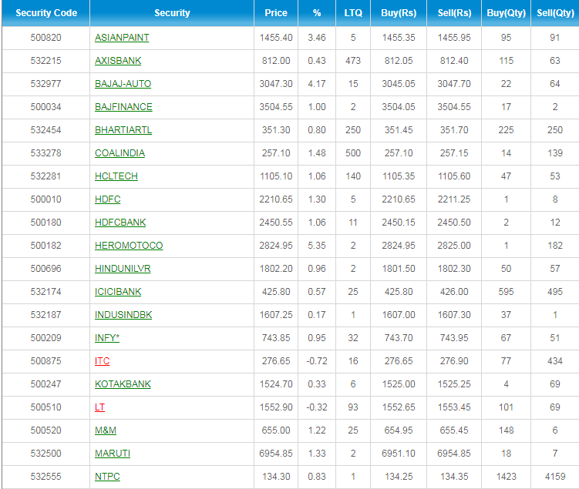Click KOTAKBANK sell price 1525.25

pos(454,384)
